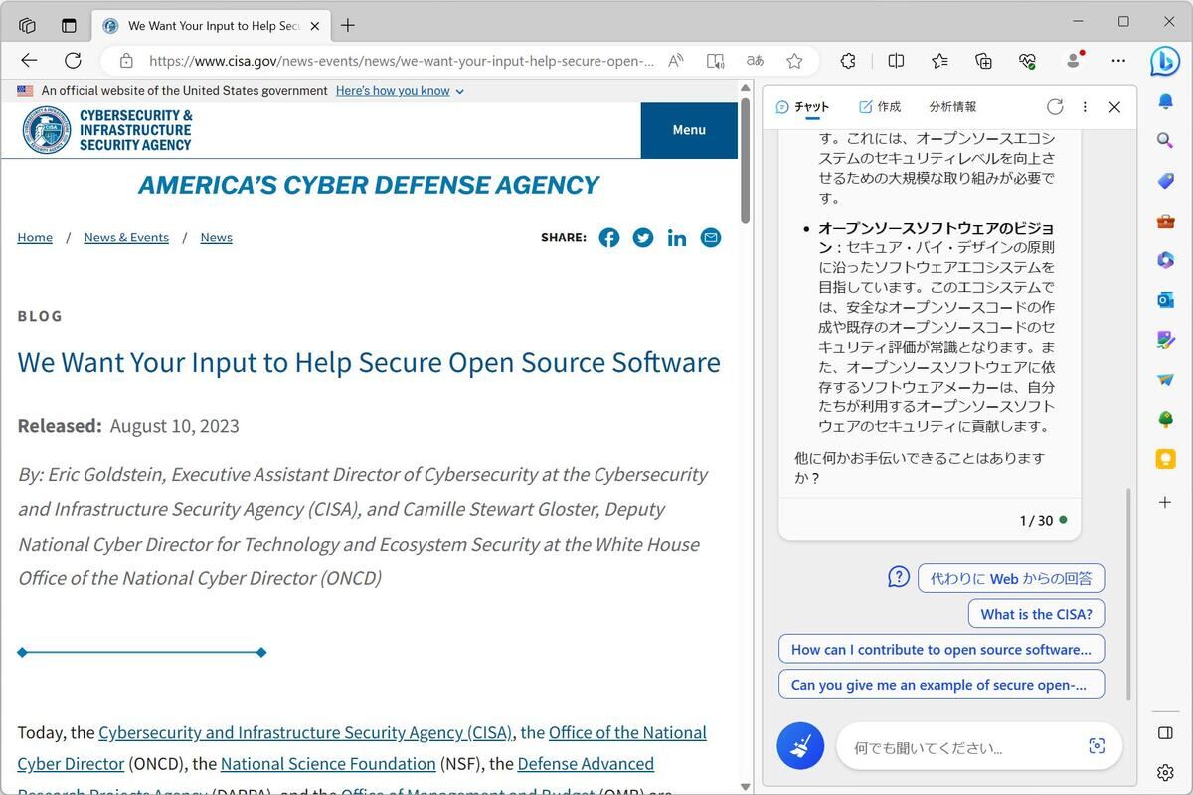This screenshot has height=795, width=1193.
Task: Open the Extensions puzzle icon
Action: click(848, 61)
